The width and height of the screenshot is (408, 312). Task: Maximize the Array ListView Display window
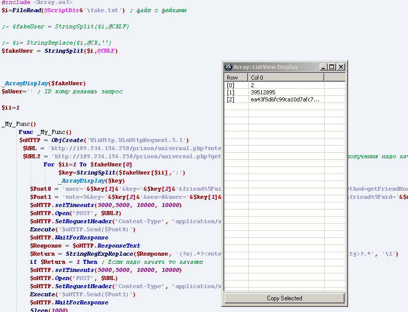332,67
